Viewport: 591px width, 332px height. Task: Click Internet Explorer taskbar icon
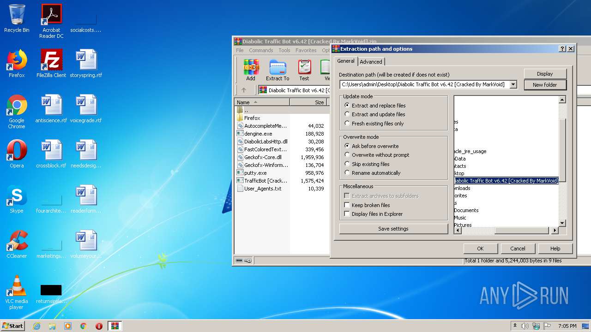pyautogui.click(x=36, y=326)
